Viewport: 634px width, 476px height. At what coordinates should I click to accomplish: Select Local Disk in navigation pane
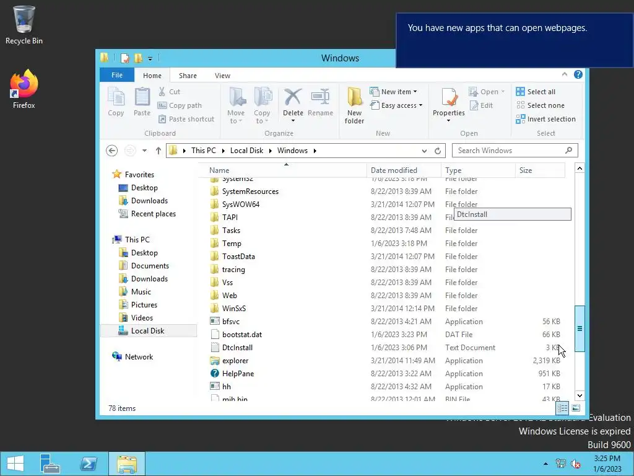coord(147,331)
